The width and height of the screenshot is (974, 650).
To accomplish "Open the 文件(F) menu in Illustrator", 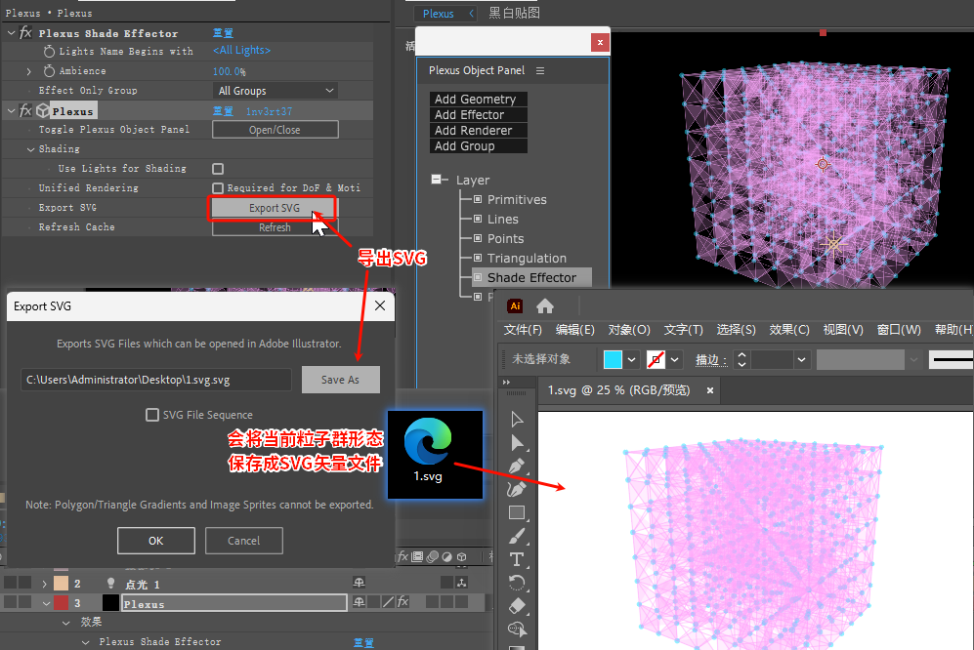I will 523,330.
